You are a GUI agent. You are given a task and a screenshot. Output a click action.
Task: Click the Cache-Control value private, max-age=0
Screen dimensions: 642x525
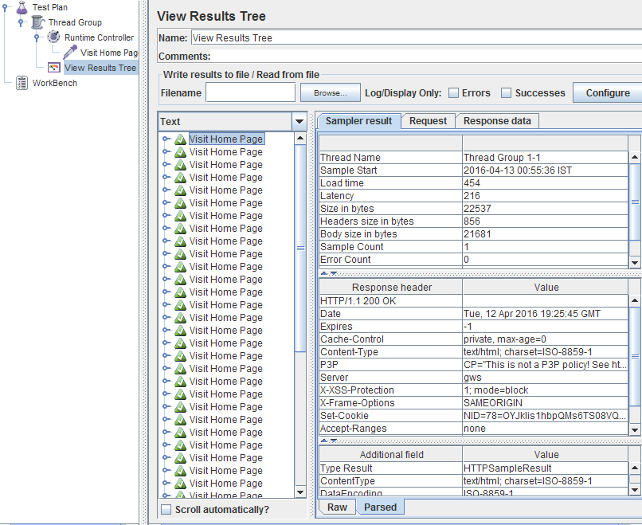tap(545, 339)
